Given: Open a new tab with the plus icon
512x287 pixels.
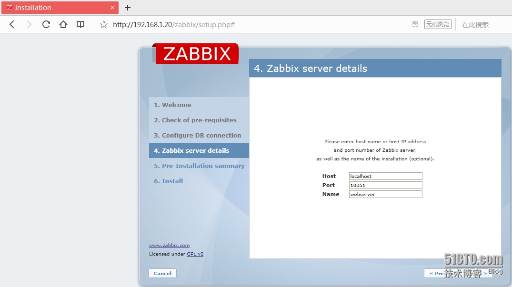Looking at the screenshot, I should coord(128,8).
